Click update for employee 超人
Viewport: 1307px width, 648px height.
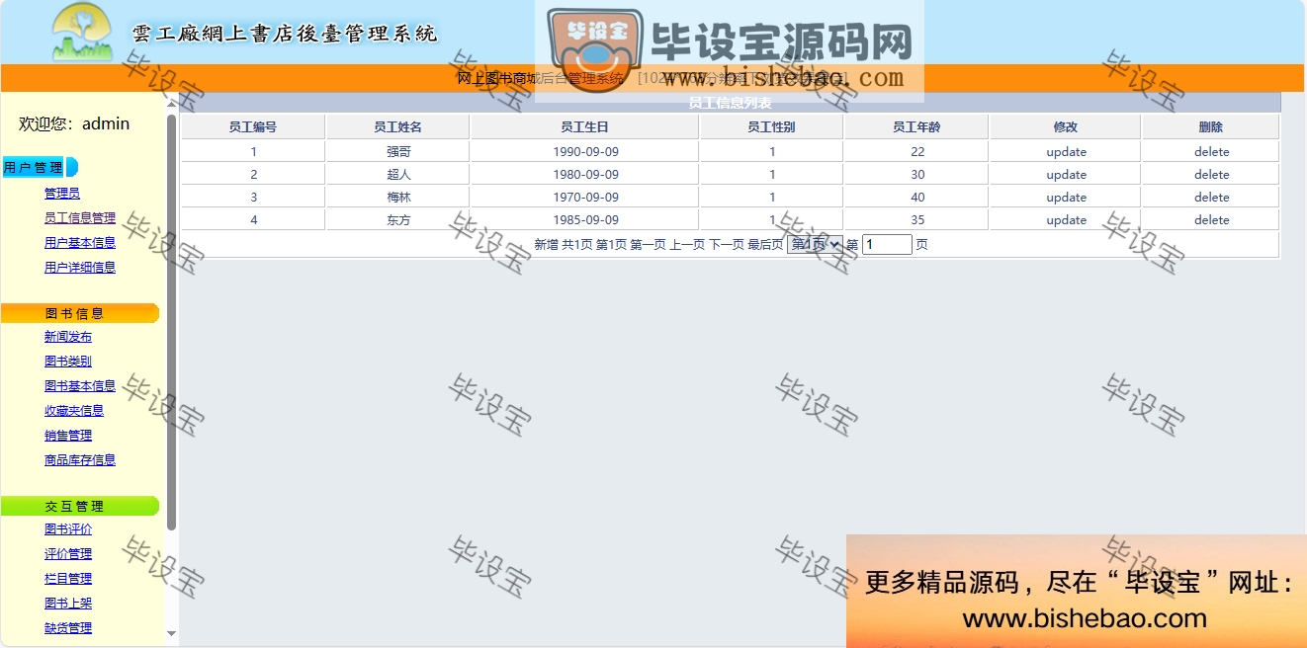(x=1066, y=175)
